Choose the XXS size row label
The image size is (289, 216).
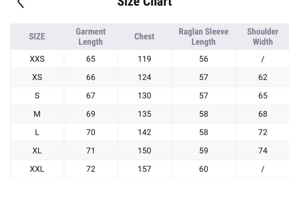pos(37,59)
